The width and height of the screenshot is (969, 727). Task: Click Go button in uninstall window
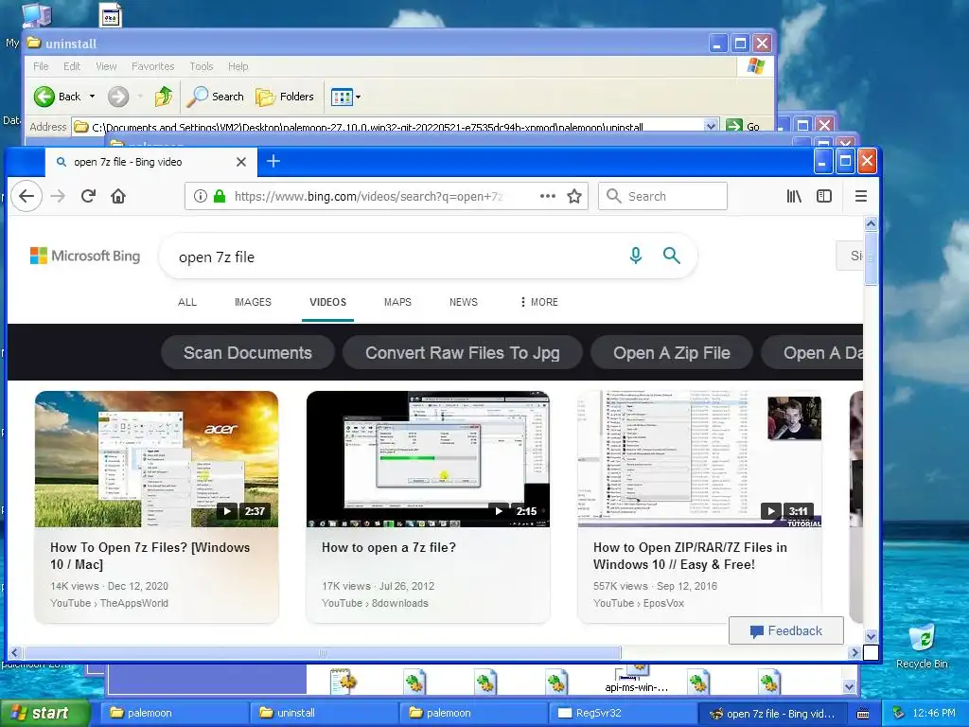click(744, 126)
